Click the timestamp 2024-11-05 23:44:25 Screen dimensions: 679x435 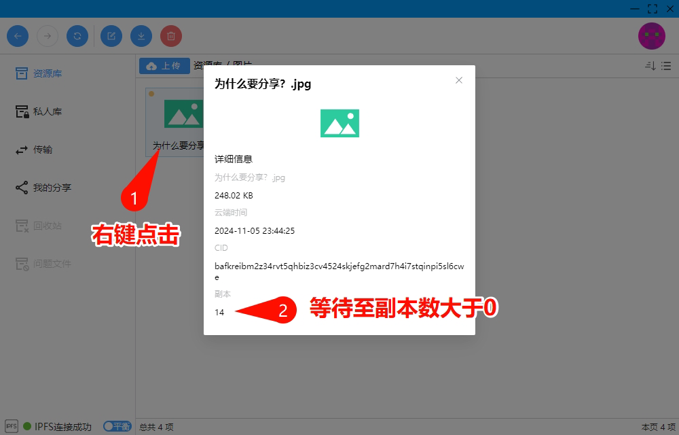point(255,231)
